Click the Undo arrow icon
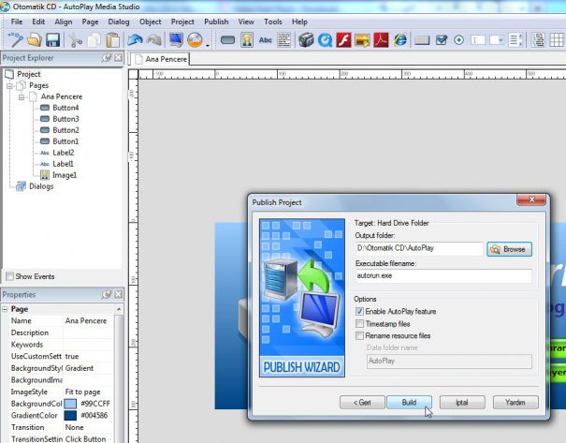This screenshot has height=443, width=566. (135, 39)
